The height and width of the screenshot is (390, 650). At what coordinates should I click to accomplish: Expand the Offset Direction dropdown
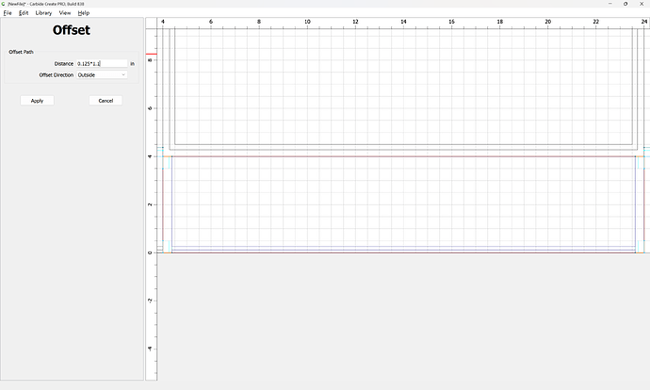(102, 74)
